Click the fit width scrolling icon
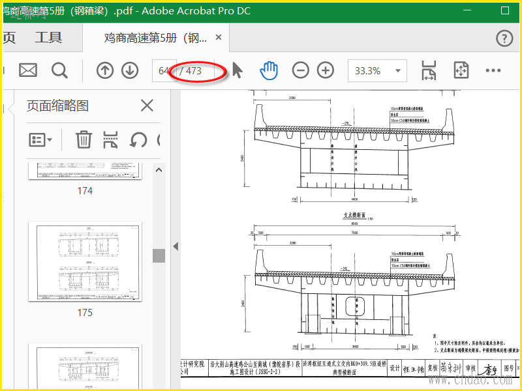 429,70
